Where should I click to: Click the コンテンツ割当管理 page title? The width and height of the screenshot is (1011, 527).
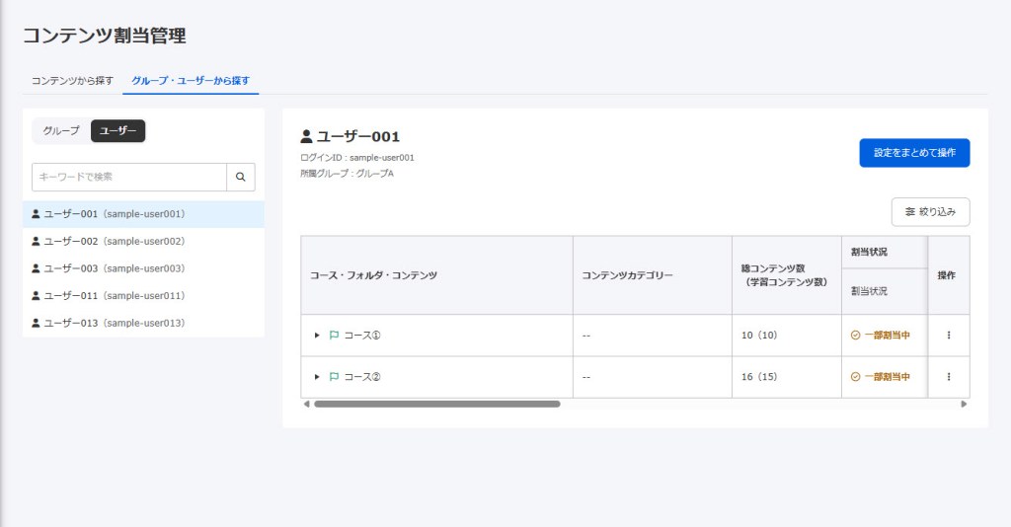click(x=105, y=36)
